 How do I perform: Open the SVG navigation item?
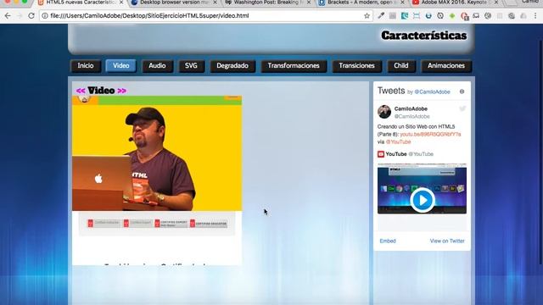tap(191, 66)
